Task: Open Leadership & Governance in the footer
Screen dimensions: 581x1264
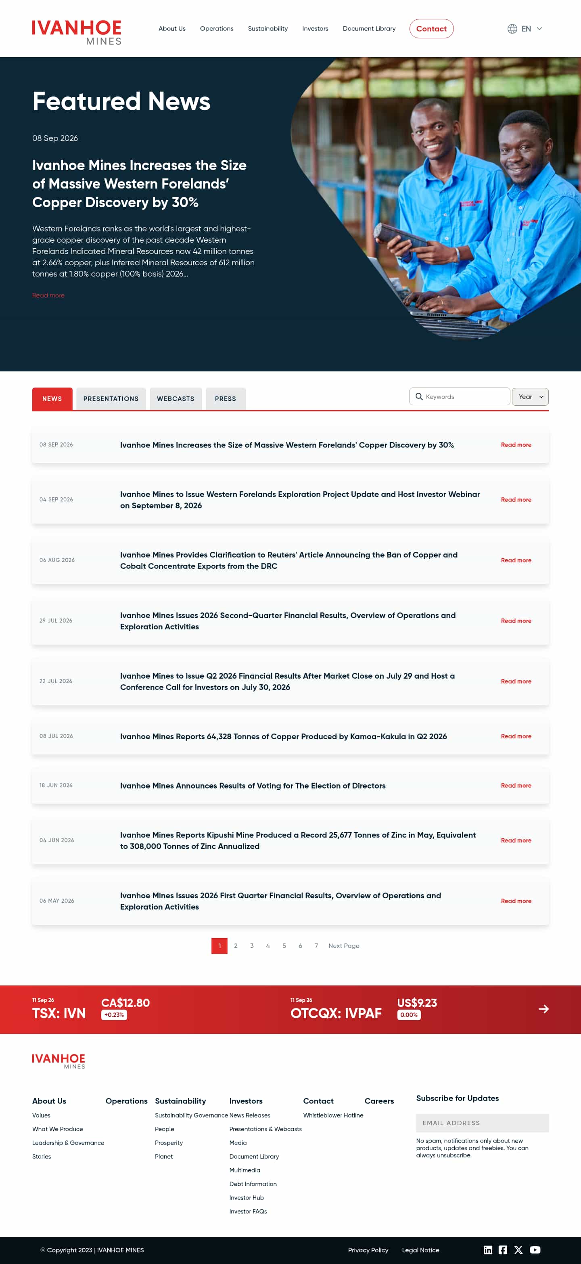Action: tap(68, 1143)
